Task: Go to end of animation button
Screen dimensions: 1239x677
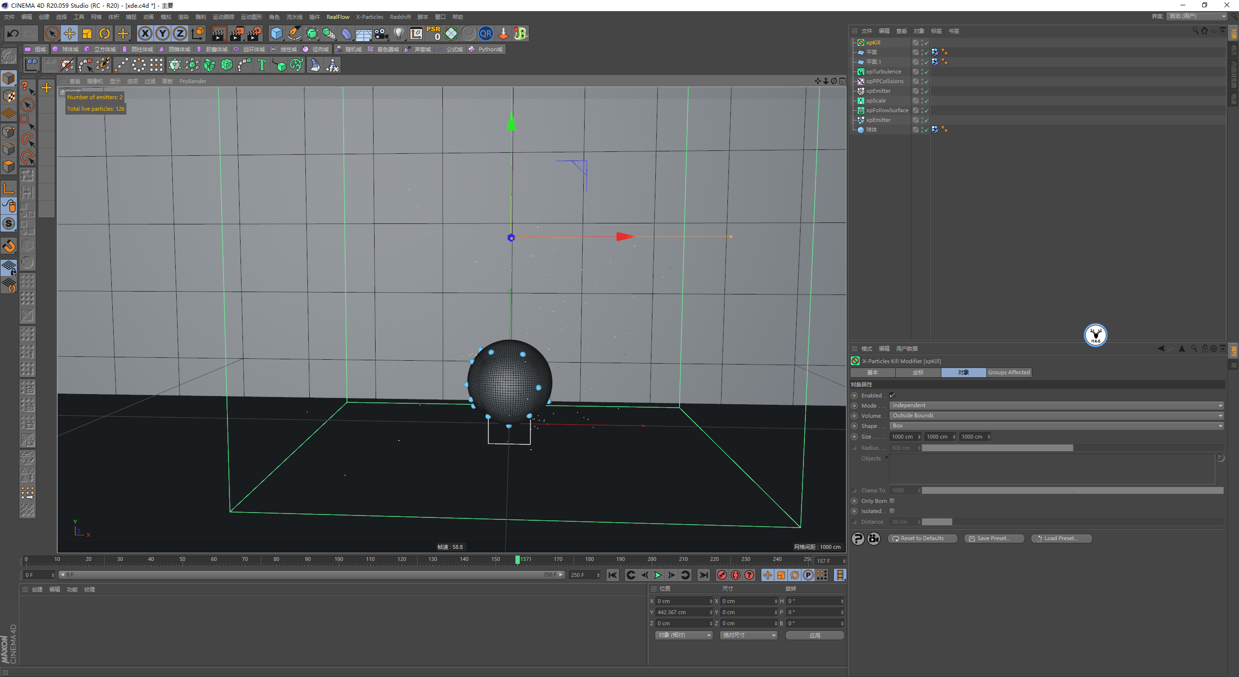Action: 704,575
